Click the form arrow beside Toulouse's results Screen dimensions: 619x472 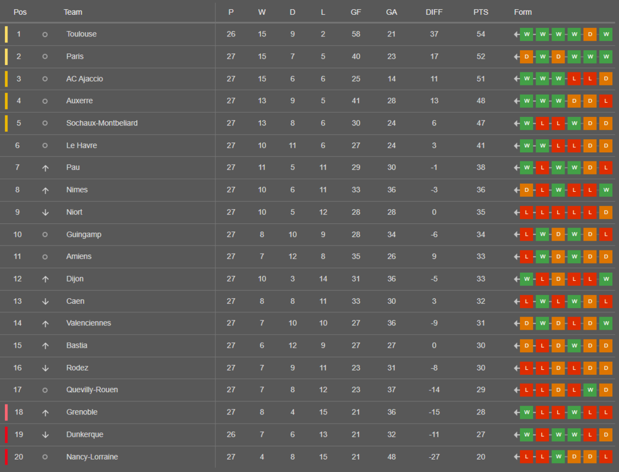point(516,34)
